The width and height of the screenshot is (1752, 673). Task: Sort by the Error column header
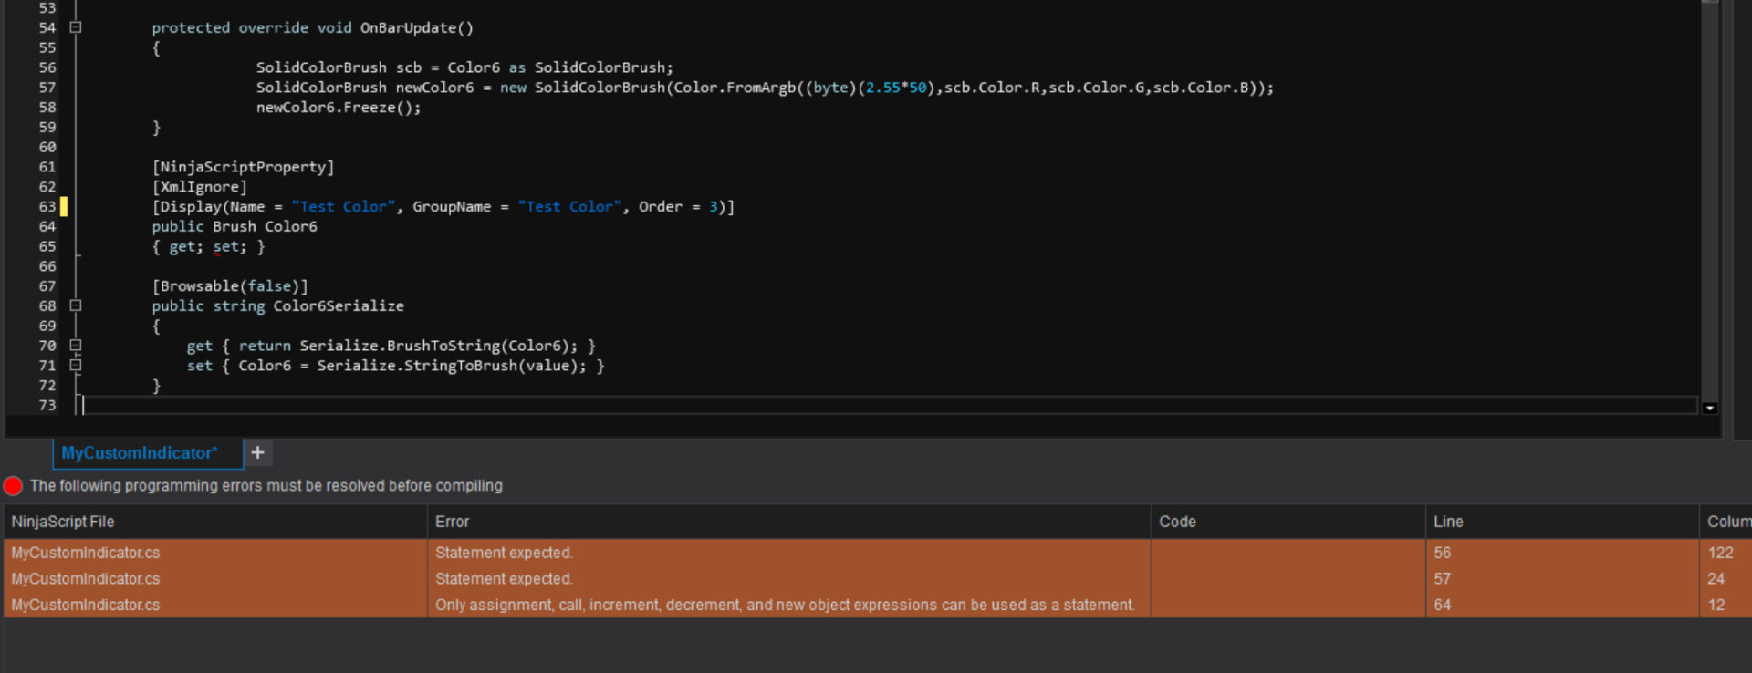click(788, 522)
